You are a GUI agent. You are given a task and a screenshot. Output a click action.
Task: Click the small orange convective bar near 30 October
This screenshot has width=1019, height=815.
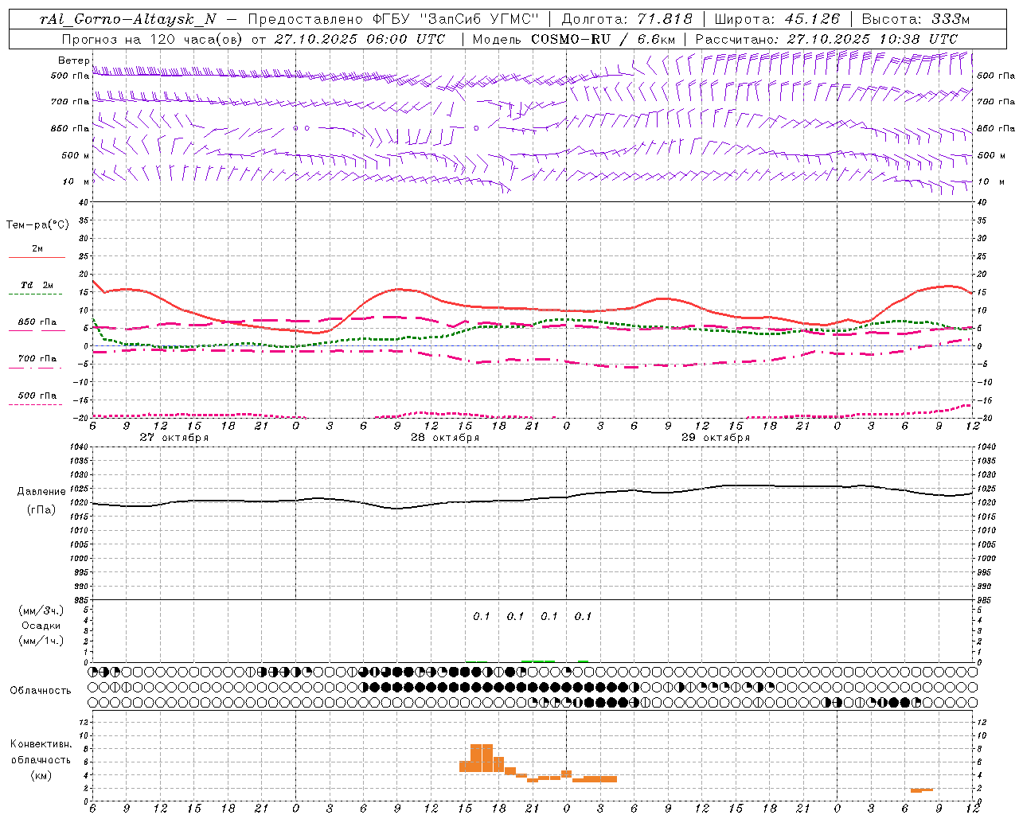point(922,790)
